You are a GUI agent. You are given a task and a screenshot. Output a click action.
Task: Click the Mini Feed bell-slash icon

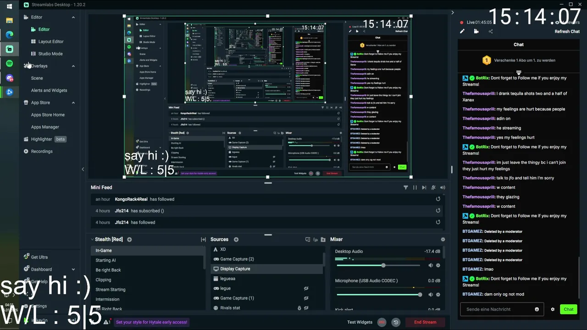(433, 187)
